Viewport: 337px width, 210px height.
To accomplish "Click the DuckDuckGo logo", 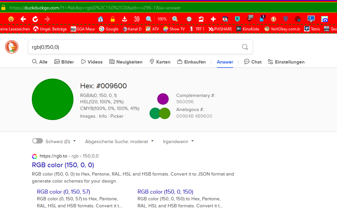I will pyautogui.click(x=12, y=47).
